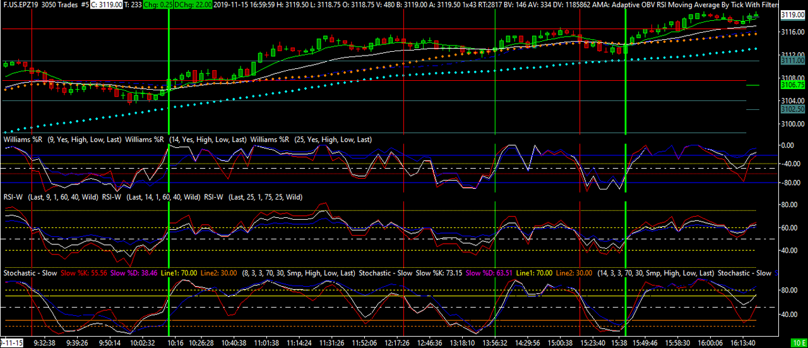
Task: Click the 13:18:10 time axis label
Action: pos(462,343)
